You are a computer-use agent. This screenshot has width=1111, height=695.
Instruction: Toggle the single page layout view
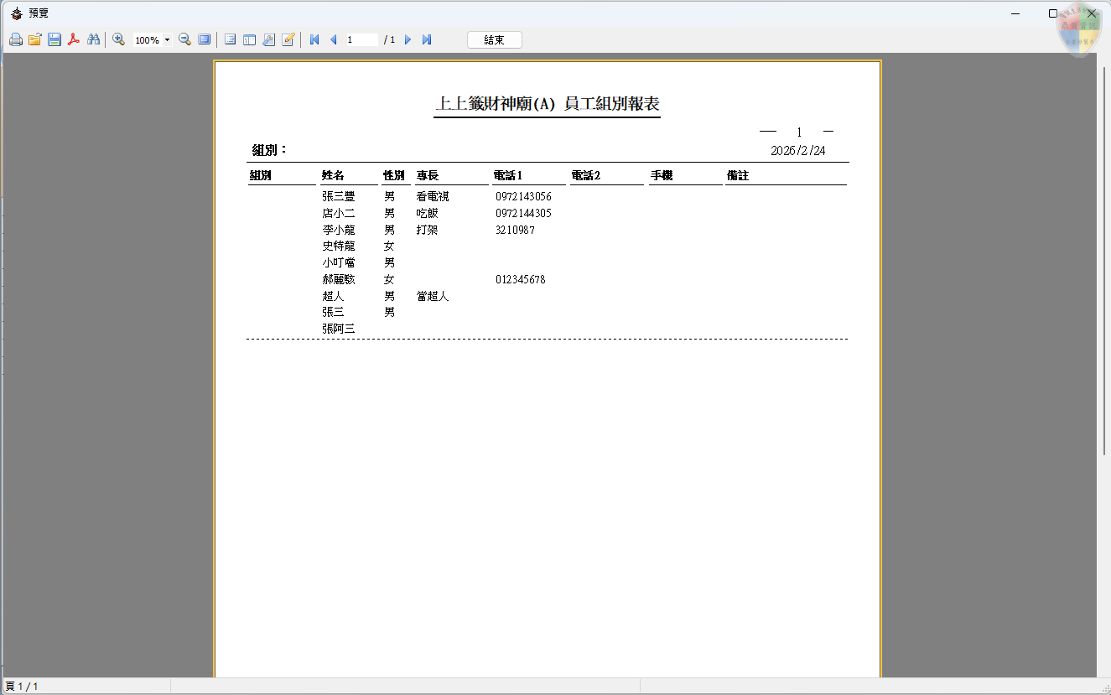tap(229, 39)
